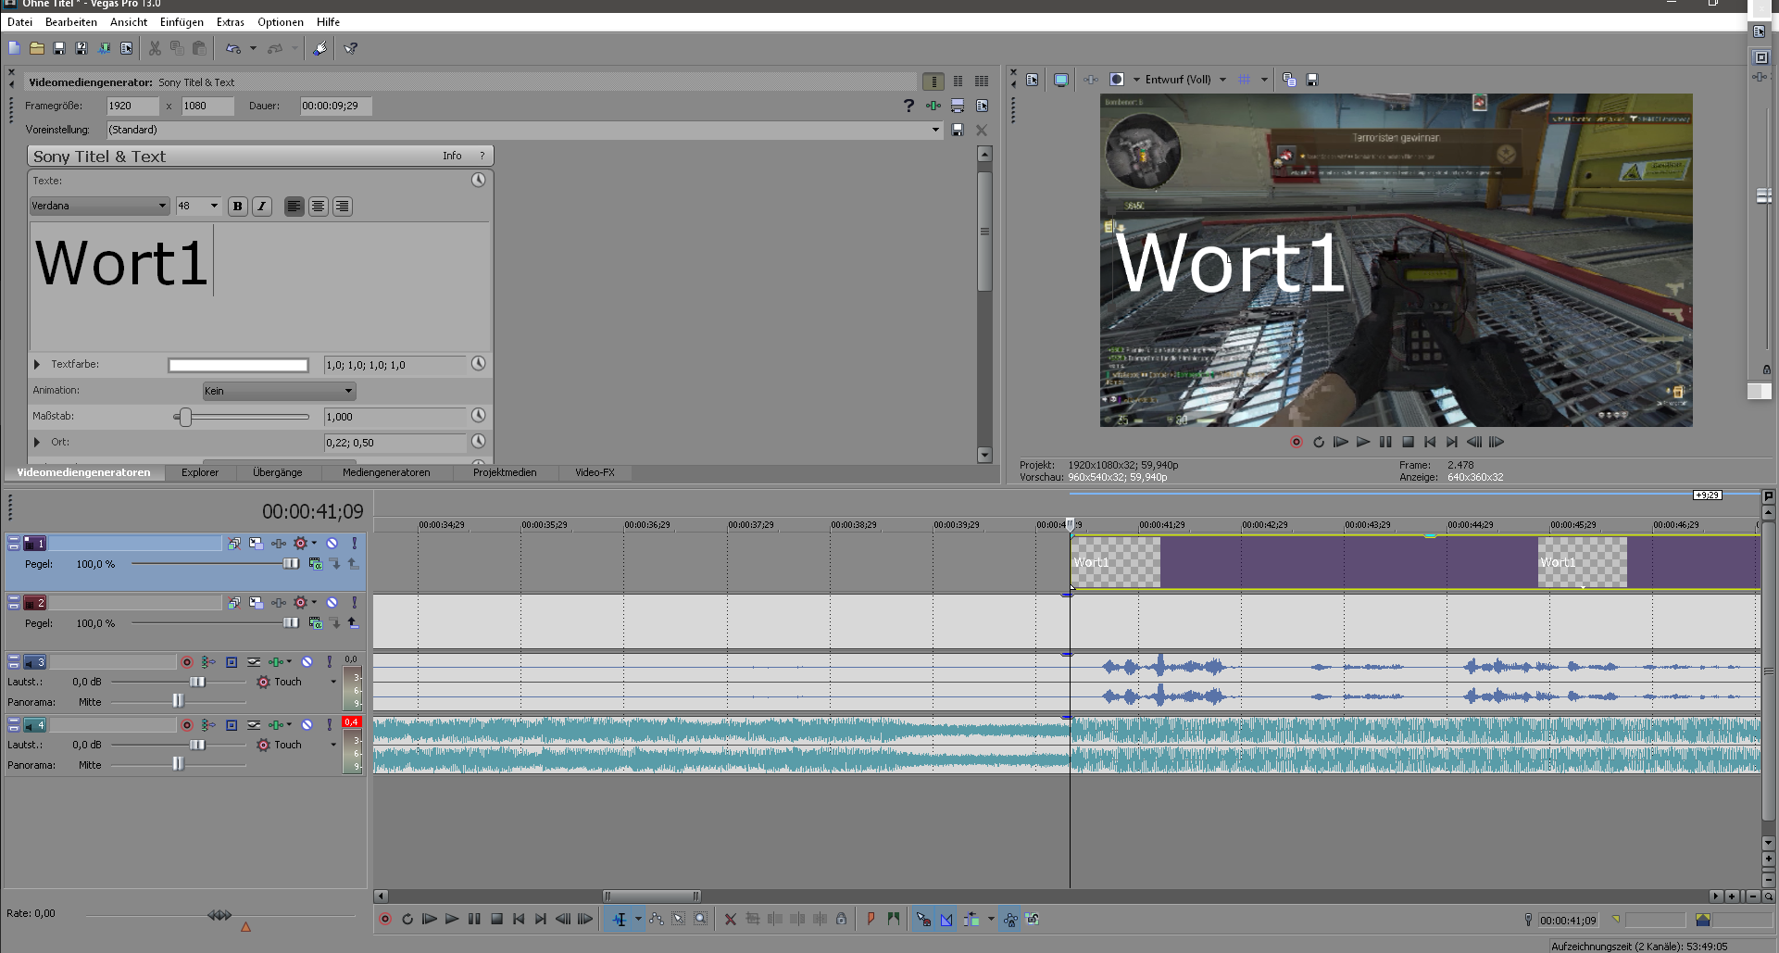
Task: Open the Verdana font dropdown
Action: click(x=162, y=207)
